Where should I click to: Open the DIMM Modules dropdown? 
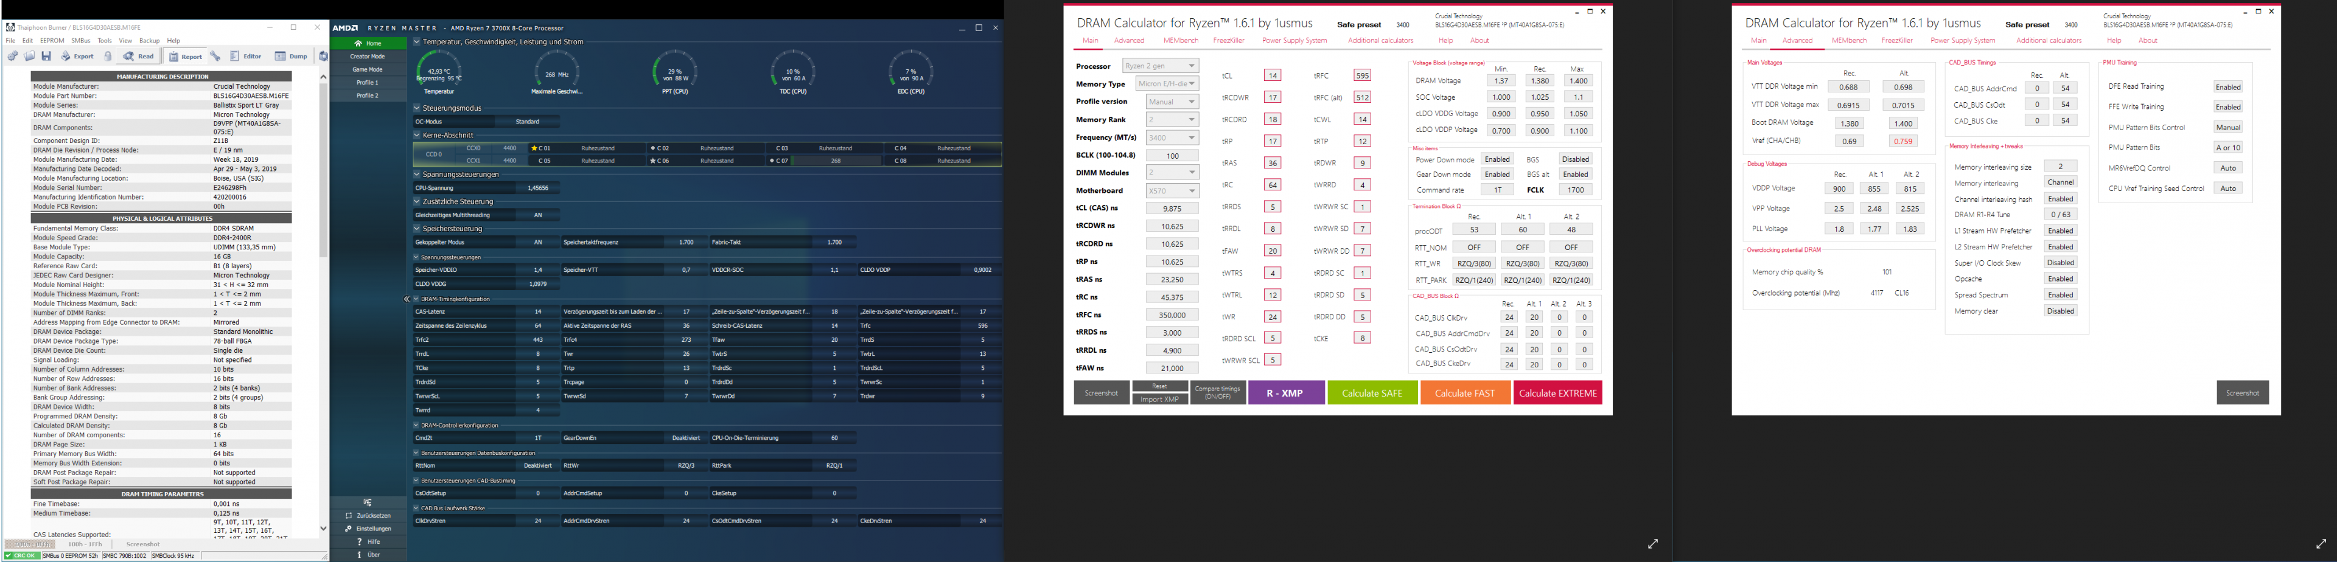click(x=1172, y=172)
